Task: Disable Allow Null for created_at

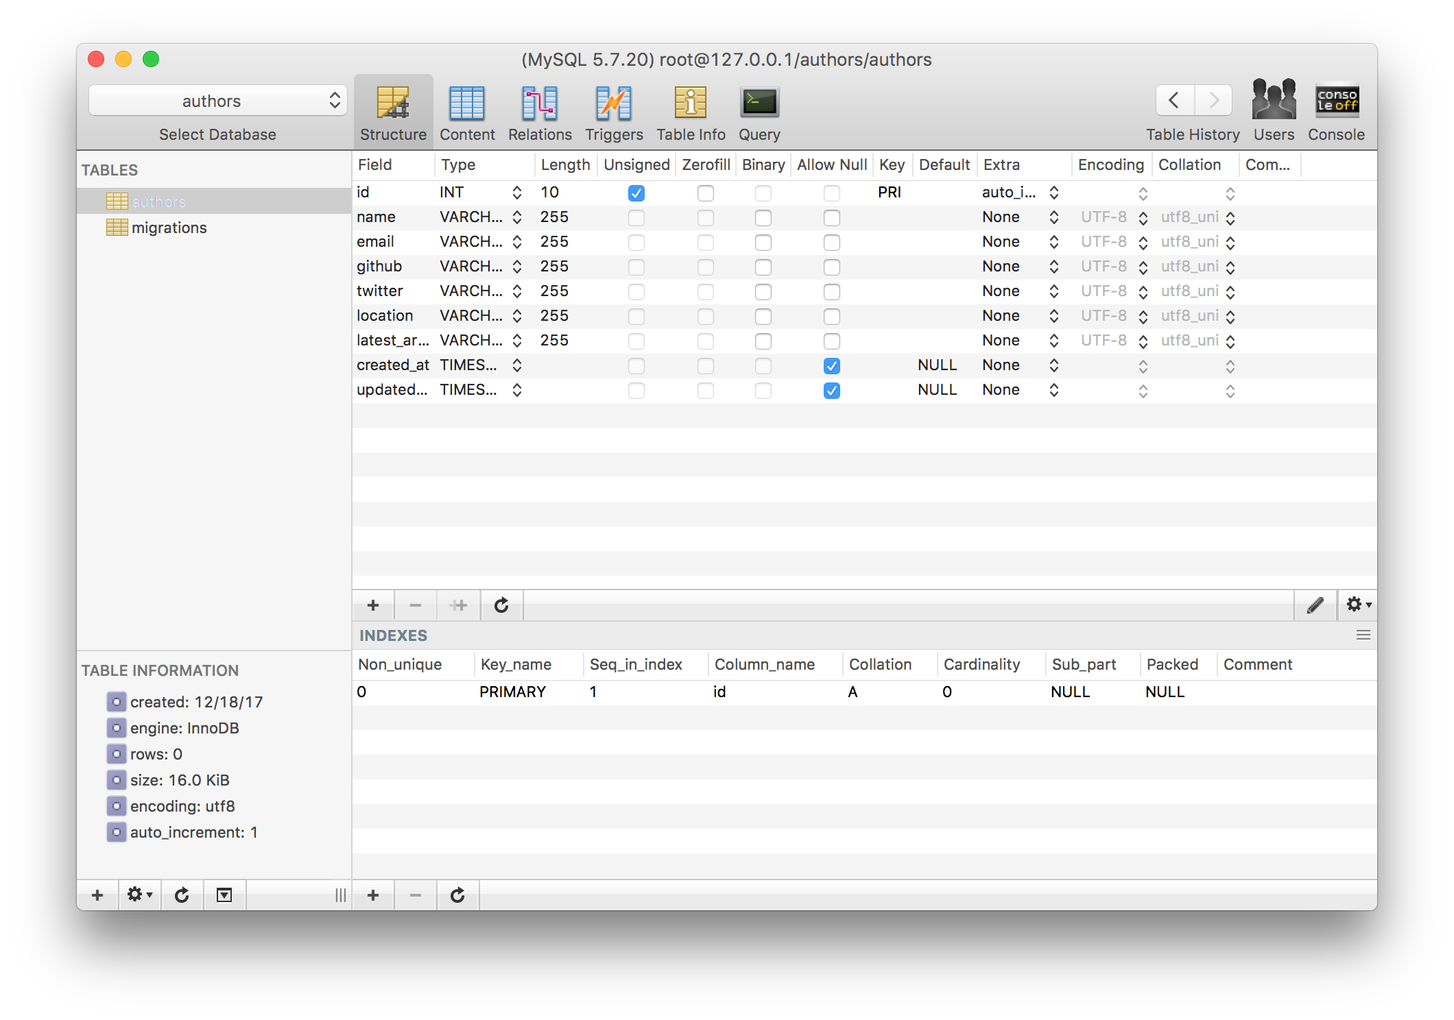Action: (x=832, y=366)
